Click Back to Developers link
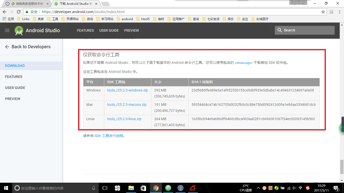Viewport: 344px width, 193px height. pyautogui.click(x=28, y=47)
